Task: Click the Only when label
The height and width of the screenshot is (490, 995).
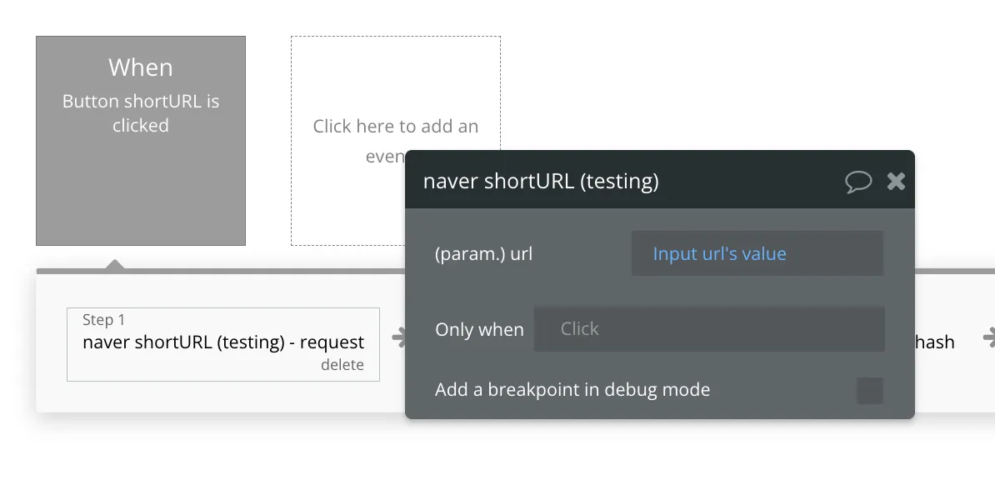Action: [x=479, y=330]
